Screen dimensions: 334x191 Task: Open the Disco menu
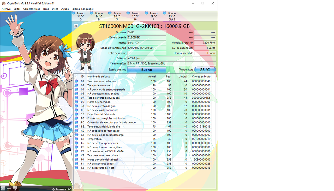point(55,9)
